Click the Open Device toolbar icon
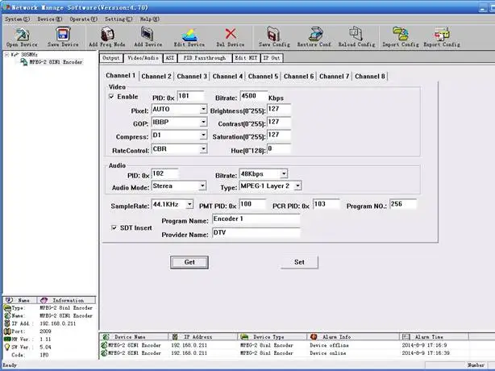This screenshot has height=371, width=495. 22,34
